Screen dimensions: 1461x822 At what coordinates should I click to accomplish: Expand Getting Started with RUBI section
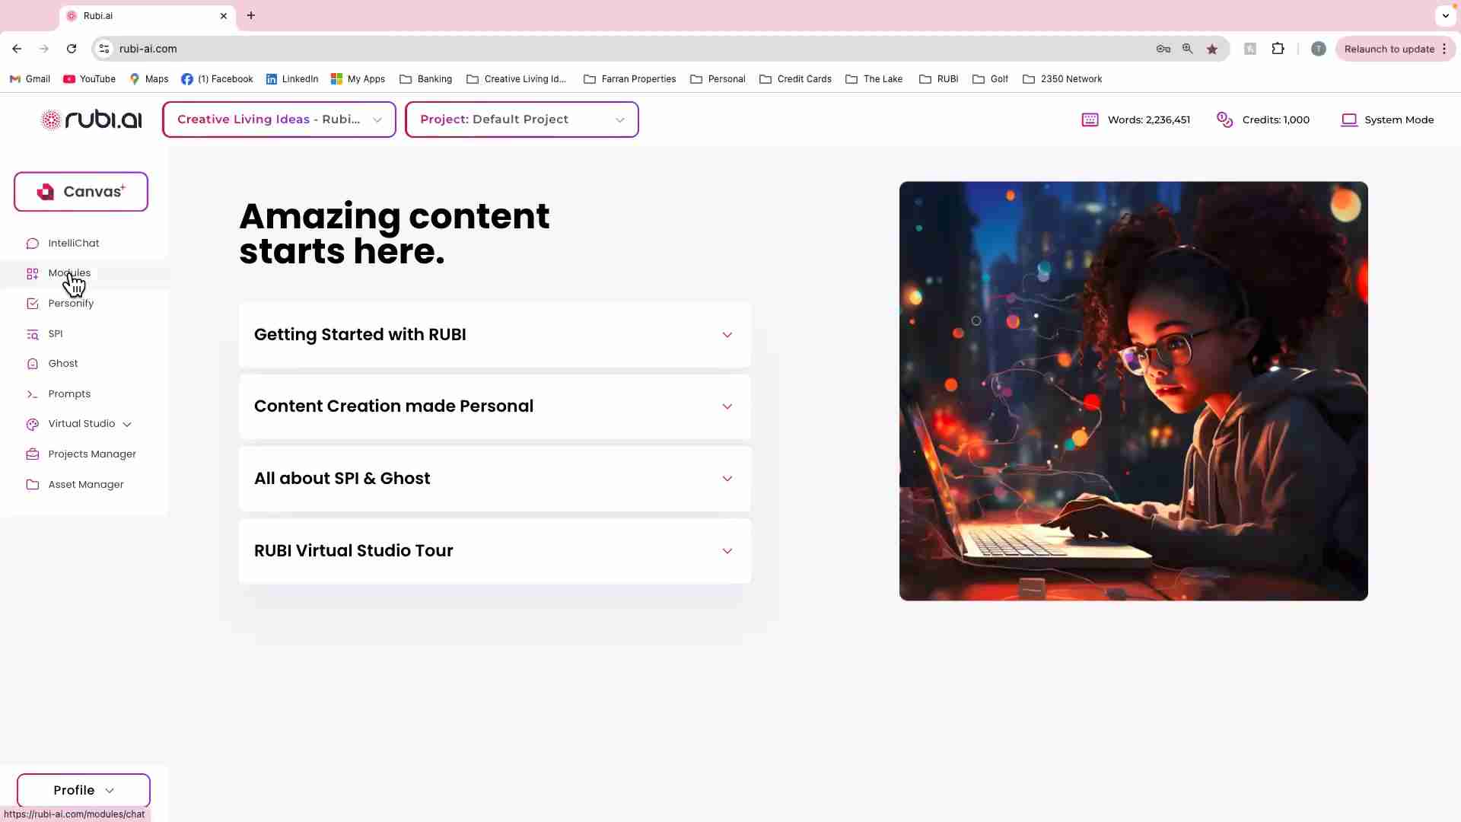[495, 335]
